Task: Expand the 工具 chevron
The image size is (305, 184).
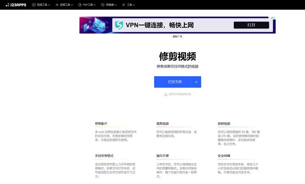Action: point(133,5)
